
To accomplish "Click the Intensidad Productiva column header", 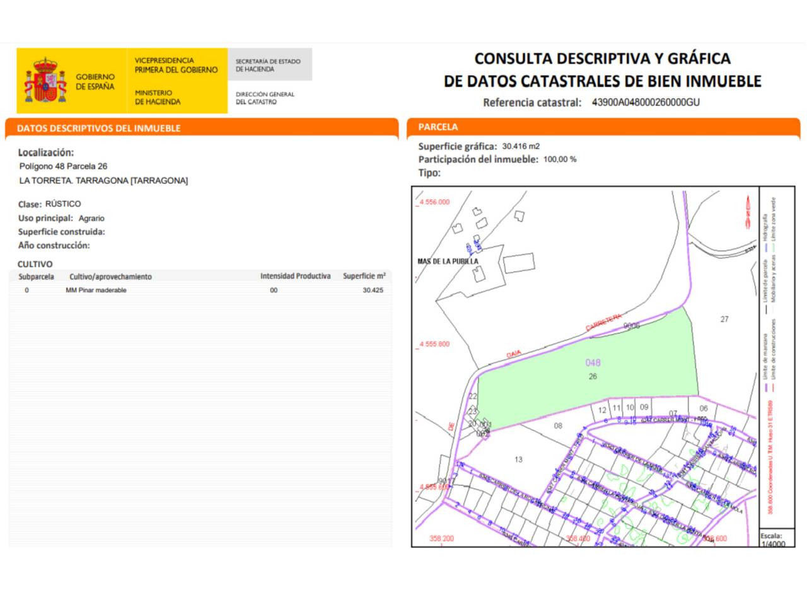I will (295, 276).
